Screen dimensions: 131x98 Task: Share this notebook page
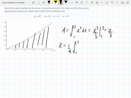(x=122, y=3)
